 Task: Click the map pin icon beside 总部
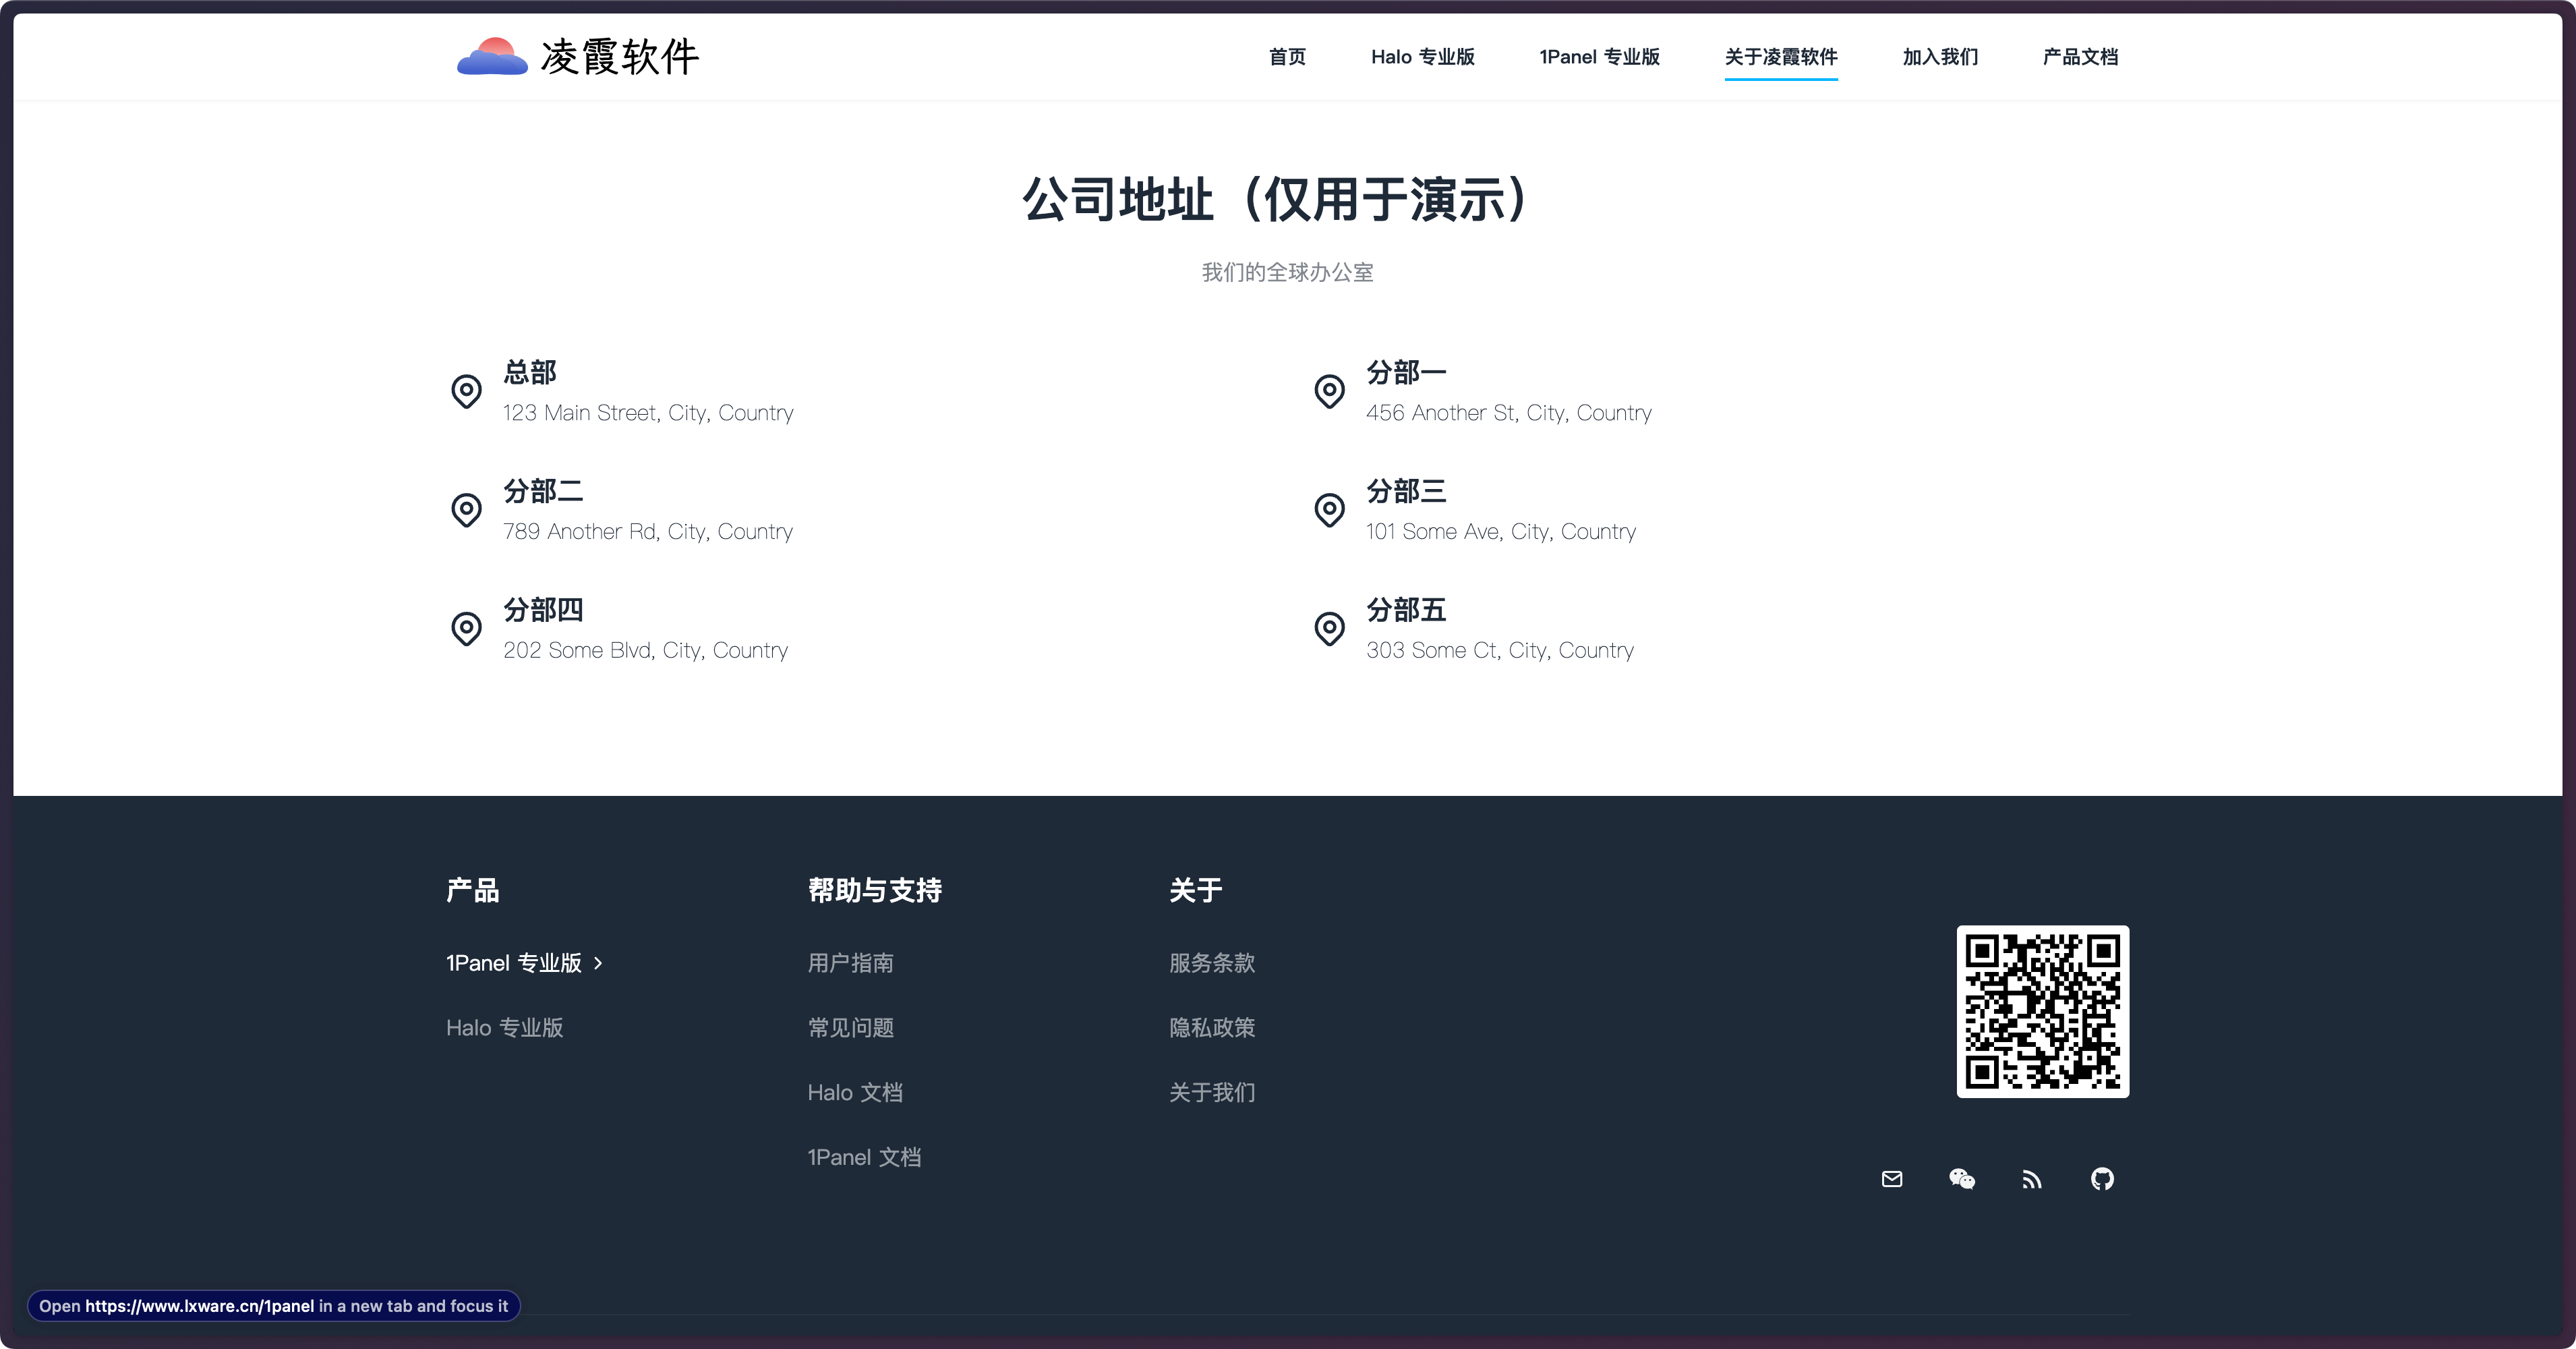pyautogui.click(x=466, y=391)
